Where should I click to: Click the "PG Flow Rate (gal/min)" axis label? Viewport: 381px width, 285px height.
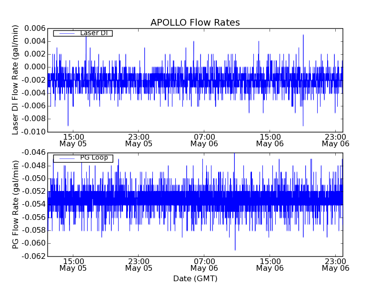[15, 204]
